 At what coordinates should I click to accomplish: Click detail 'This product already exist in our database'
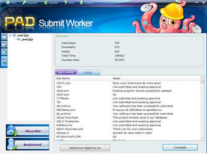(x=140, y=117)
